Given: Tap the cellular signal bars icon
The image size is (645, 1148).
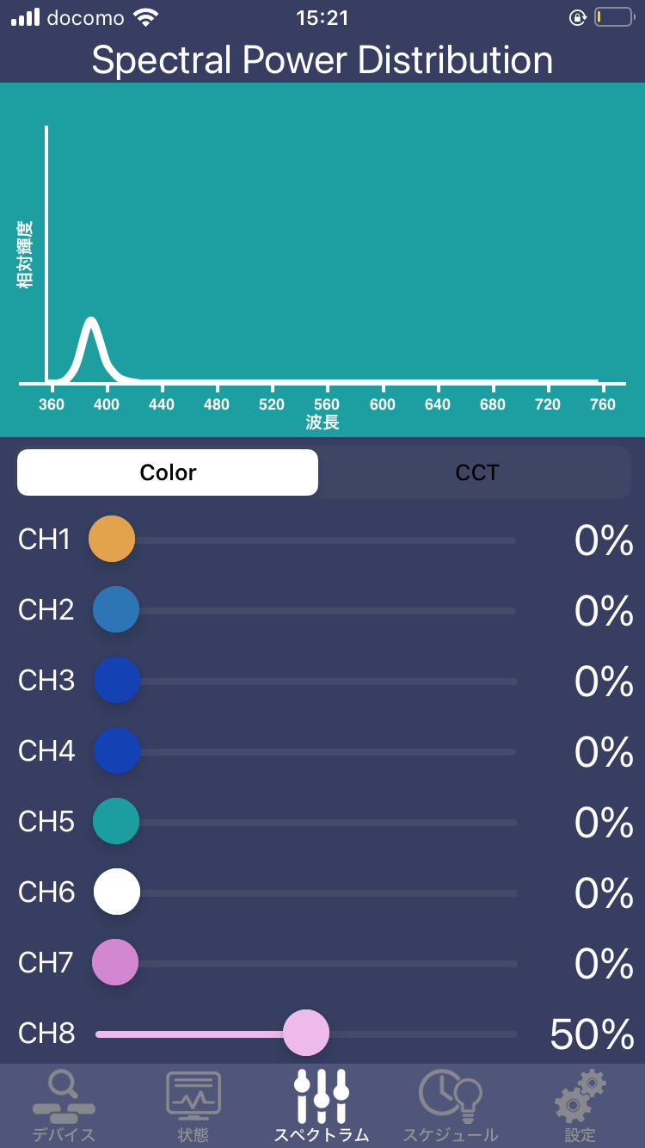Looking at the screenshot, I should coord(26,17).
